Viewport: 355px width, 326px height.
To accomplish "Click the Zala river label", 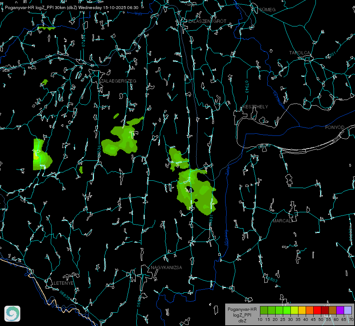I will coord(227,171).
